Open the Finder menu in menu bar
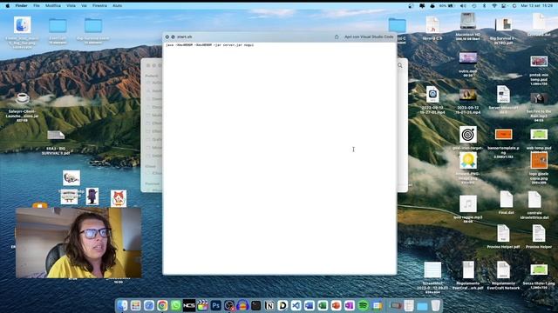This screenshot has height=313, width=558. coord(21,6)
